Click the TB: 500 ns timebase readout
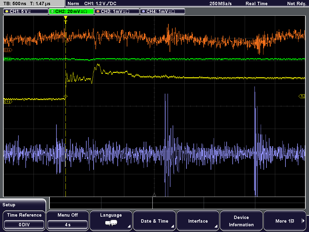 point(15,4)
